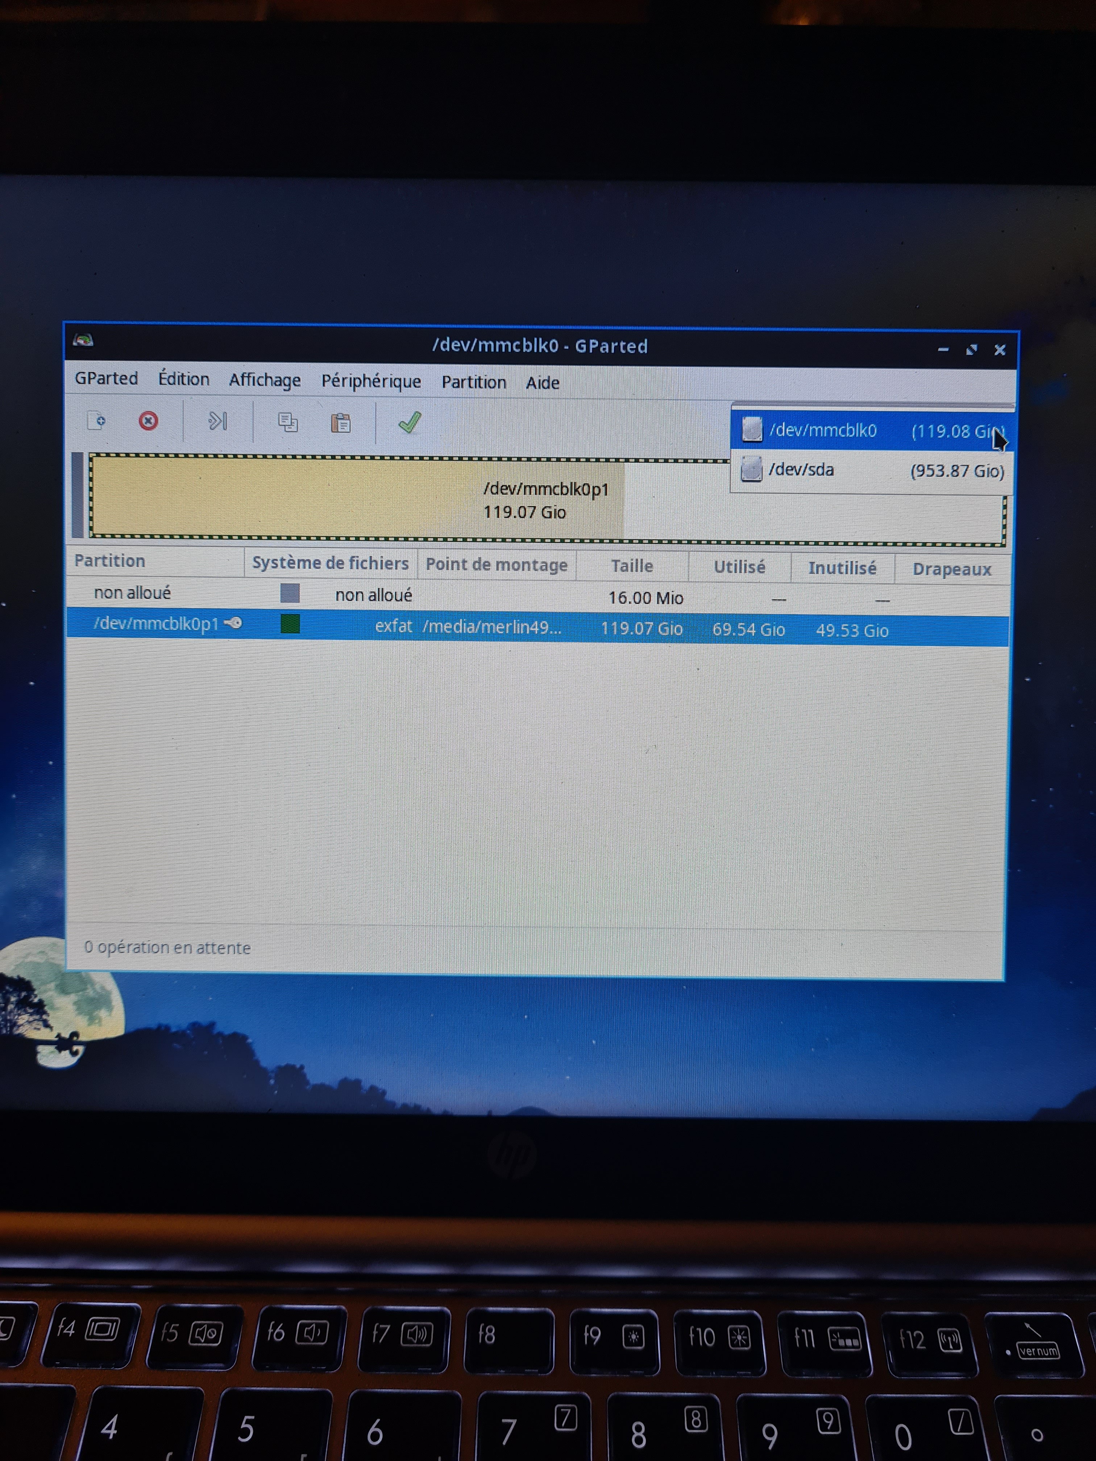This screenshot has width=1096, height=1461.
Task: Click the 0 opération en attente status
Action: click(x=167, y=947)
